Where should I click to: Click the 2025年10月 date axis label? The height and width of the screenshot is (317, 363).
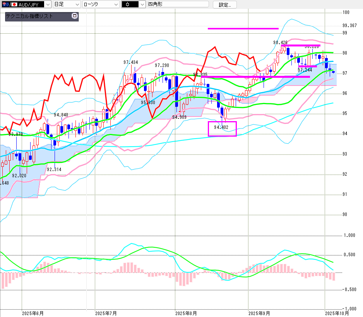coord(337,313)
